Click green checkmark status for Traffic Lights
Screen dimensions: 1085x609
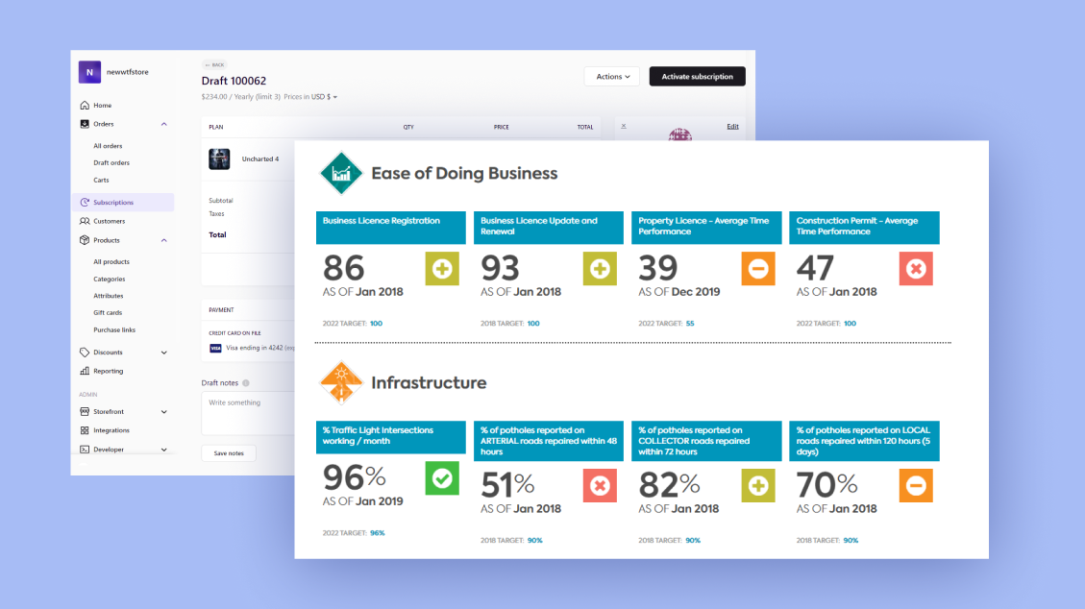442,478
